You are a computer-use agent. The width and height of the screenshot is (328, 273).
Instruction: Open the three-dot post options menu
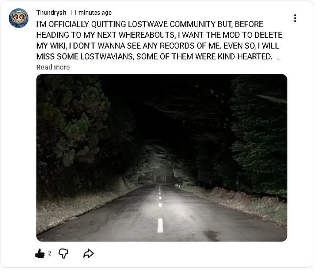tap(295, 18)
